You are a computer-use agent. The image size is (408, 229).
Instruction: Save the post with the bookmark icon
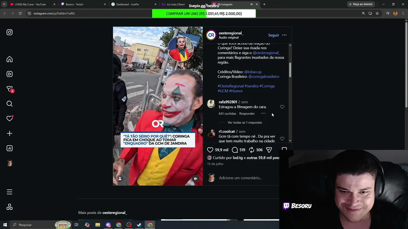click(x=284, y=149)
